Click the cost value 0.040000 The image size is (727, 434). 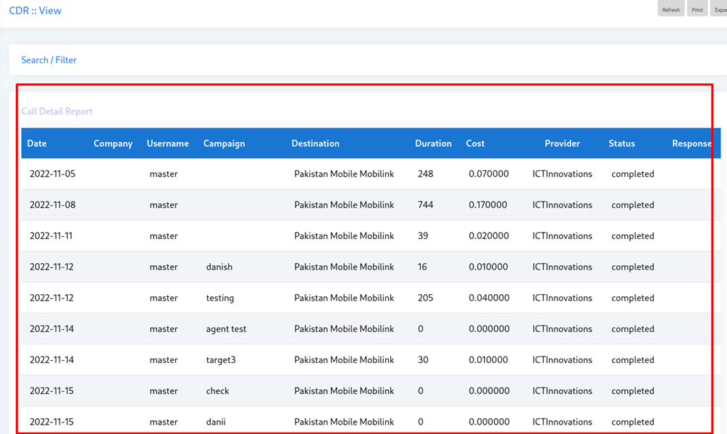[489, 298]
